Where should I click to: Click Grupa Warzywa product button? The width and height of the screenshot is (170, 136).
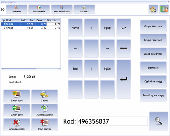(x=153, y=26)
